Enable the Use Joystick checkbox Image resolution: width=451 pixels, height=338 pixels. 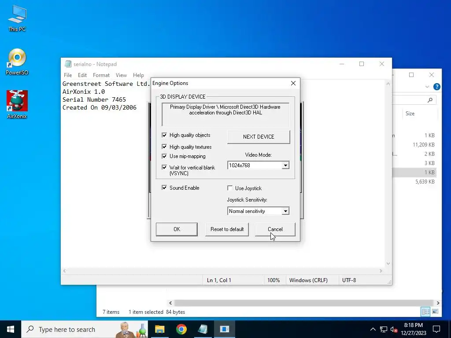[230, 188]
